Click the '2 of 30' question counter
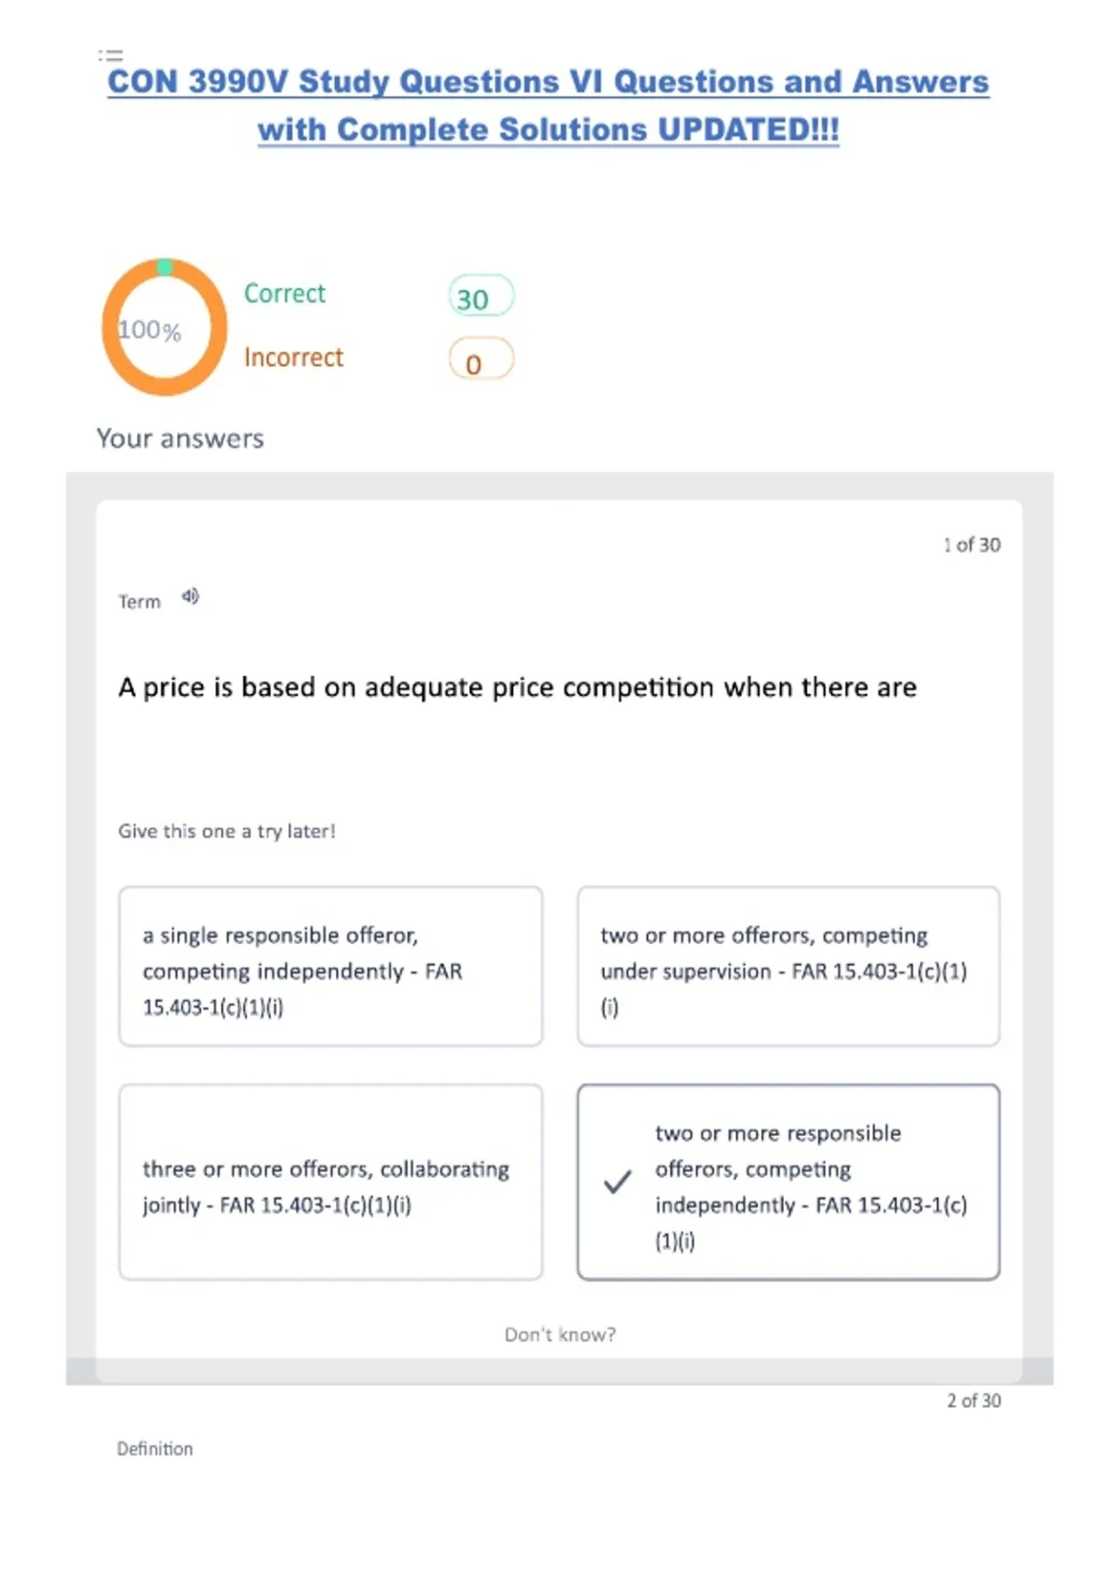The width and height of the screenshot is (1117, 1583). click(974, 1400)
